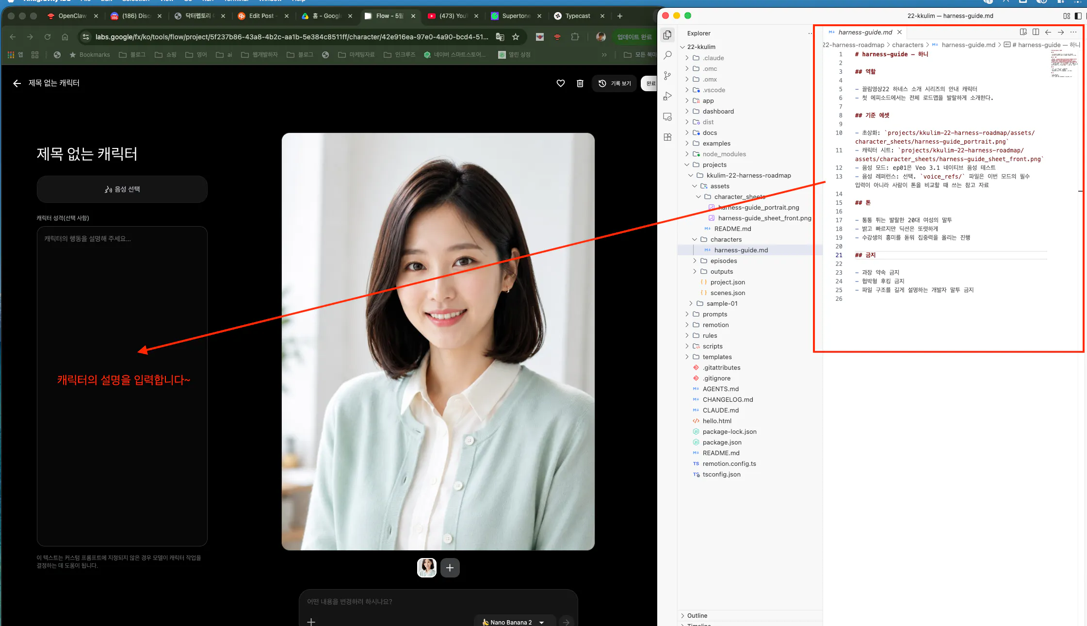Click the 완료 done button
Screen dimensions: 1087x626
point(650,83)
